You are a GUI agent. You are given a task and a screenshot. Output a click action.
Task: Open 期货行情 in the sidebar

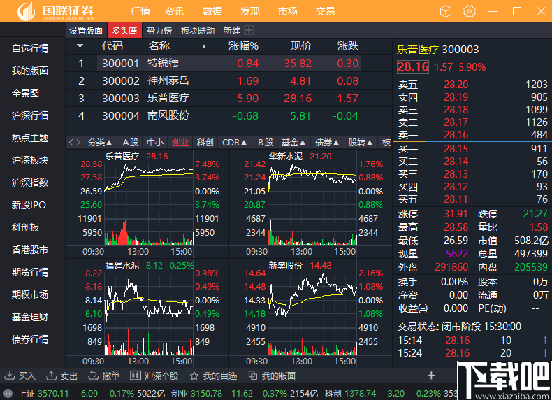pos(30,272)
